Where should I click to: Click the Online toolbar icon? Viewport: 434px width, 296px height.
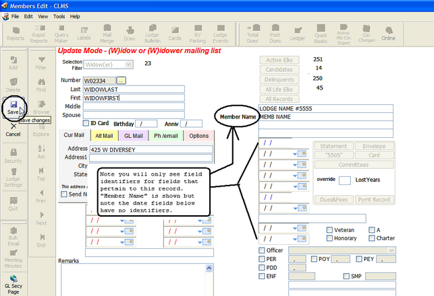pos(388,34)
